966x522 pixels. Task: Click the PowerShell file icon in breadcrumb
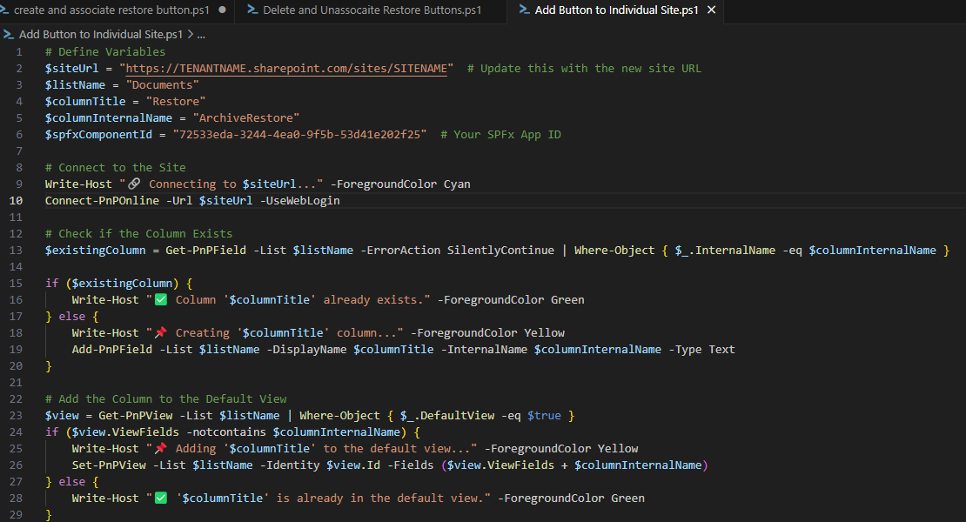pos(8,35)
